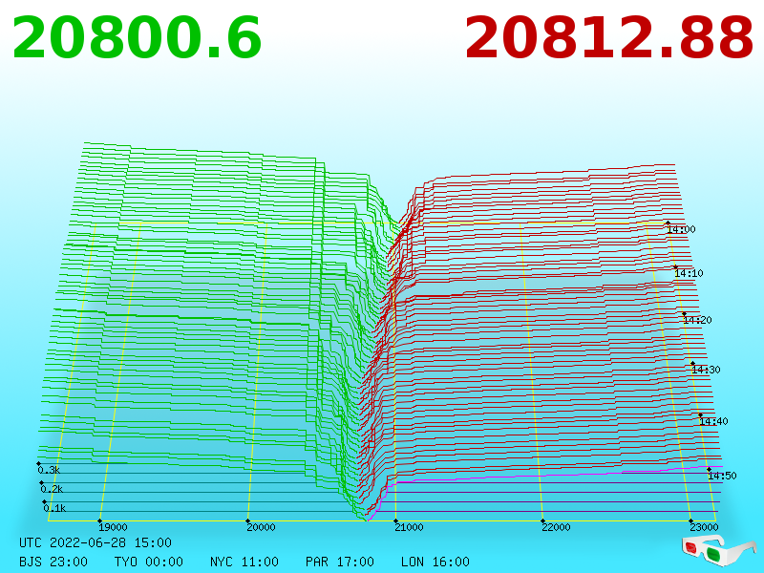764x573 pixels.
Task: Click the BJS 23:00 time
Action: pos(53,562)
